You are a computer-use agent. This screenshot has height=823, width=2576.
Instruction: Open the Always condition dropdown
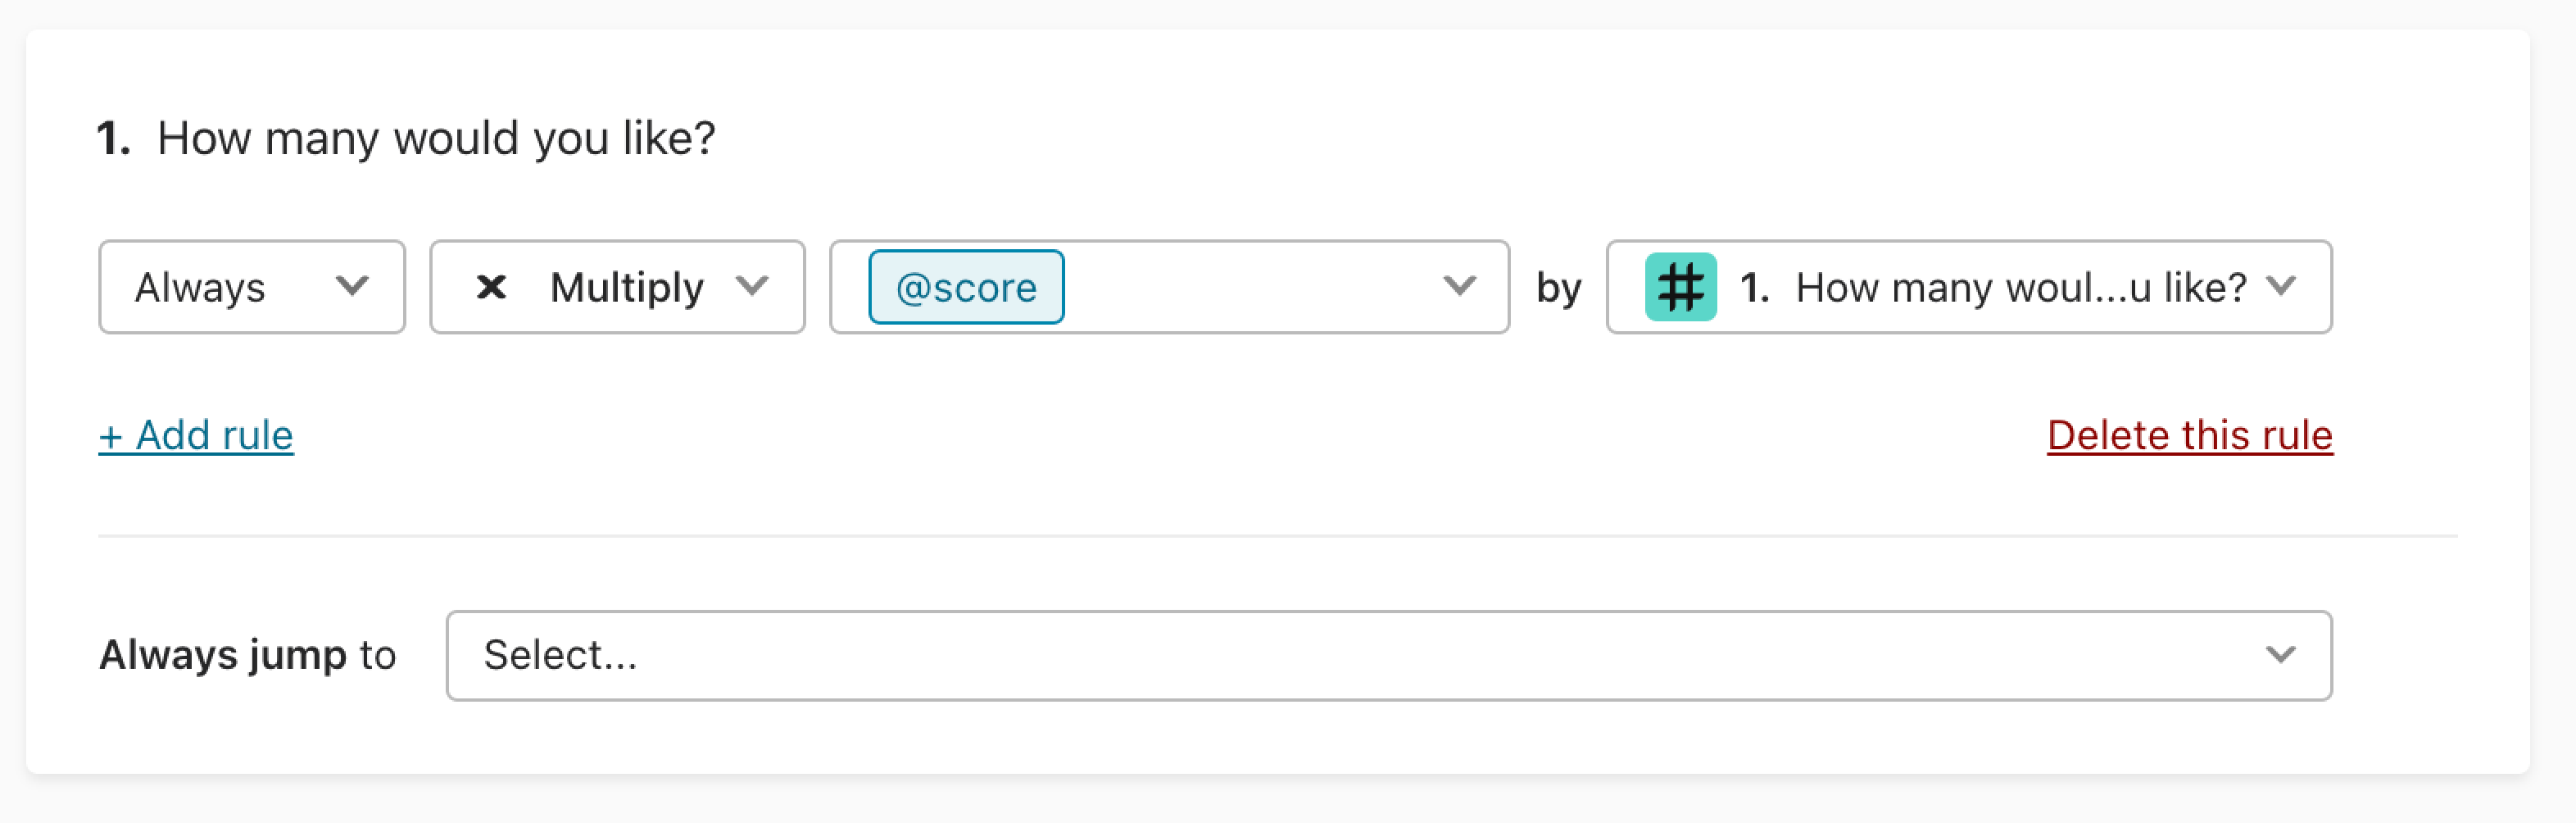pos(252,287)
